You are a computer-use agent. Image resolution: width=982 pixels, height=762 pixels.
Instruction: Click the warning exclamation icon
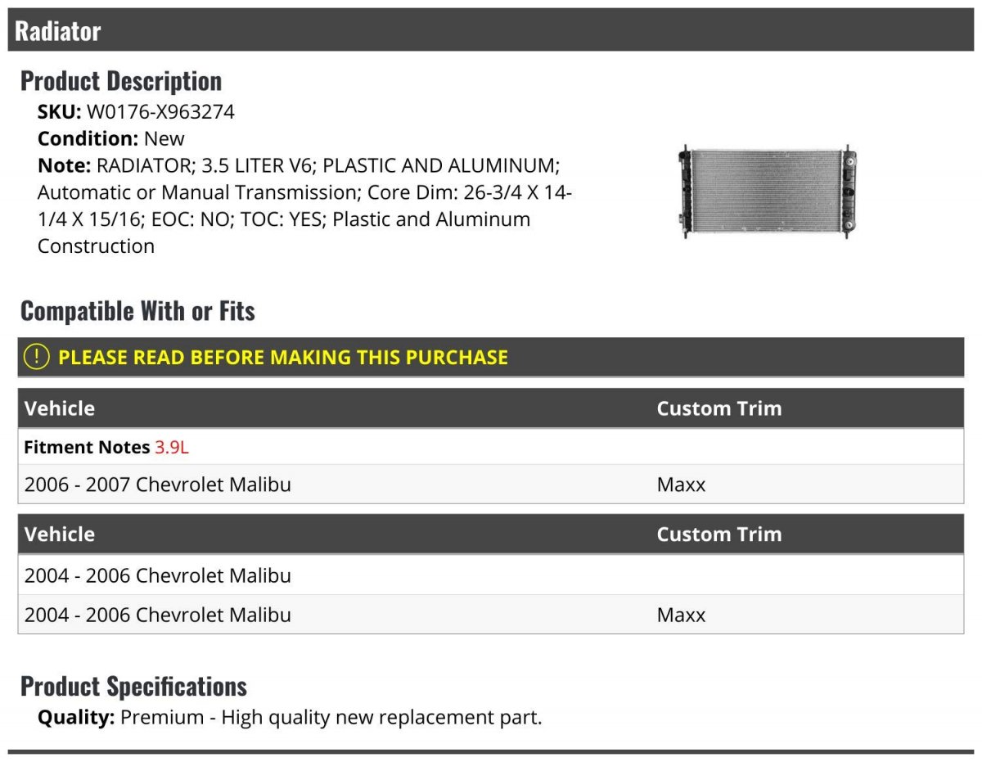click(36, 357)
